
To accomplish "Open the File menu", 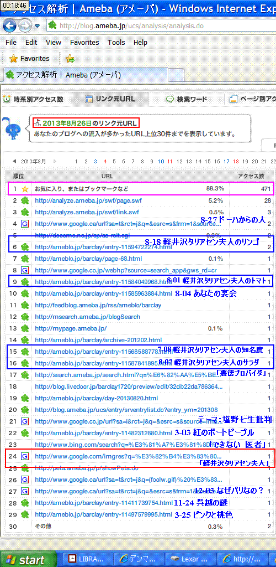I will 11,42.
